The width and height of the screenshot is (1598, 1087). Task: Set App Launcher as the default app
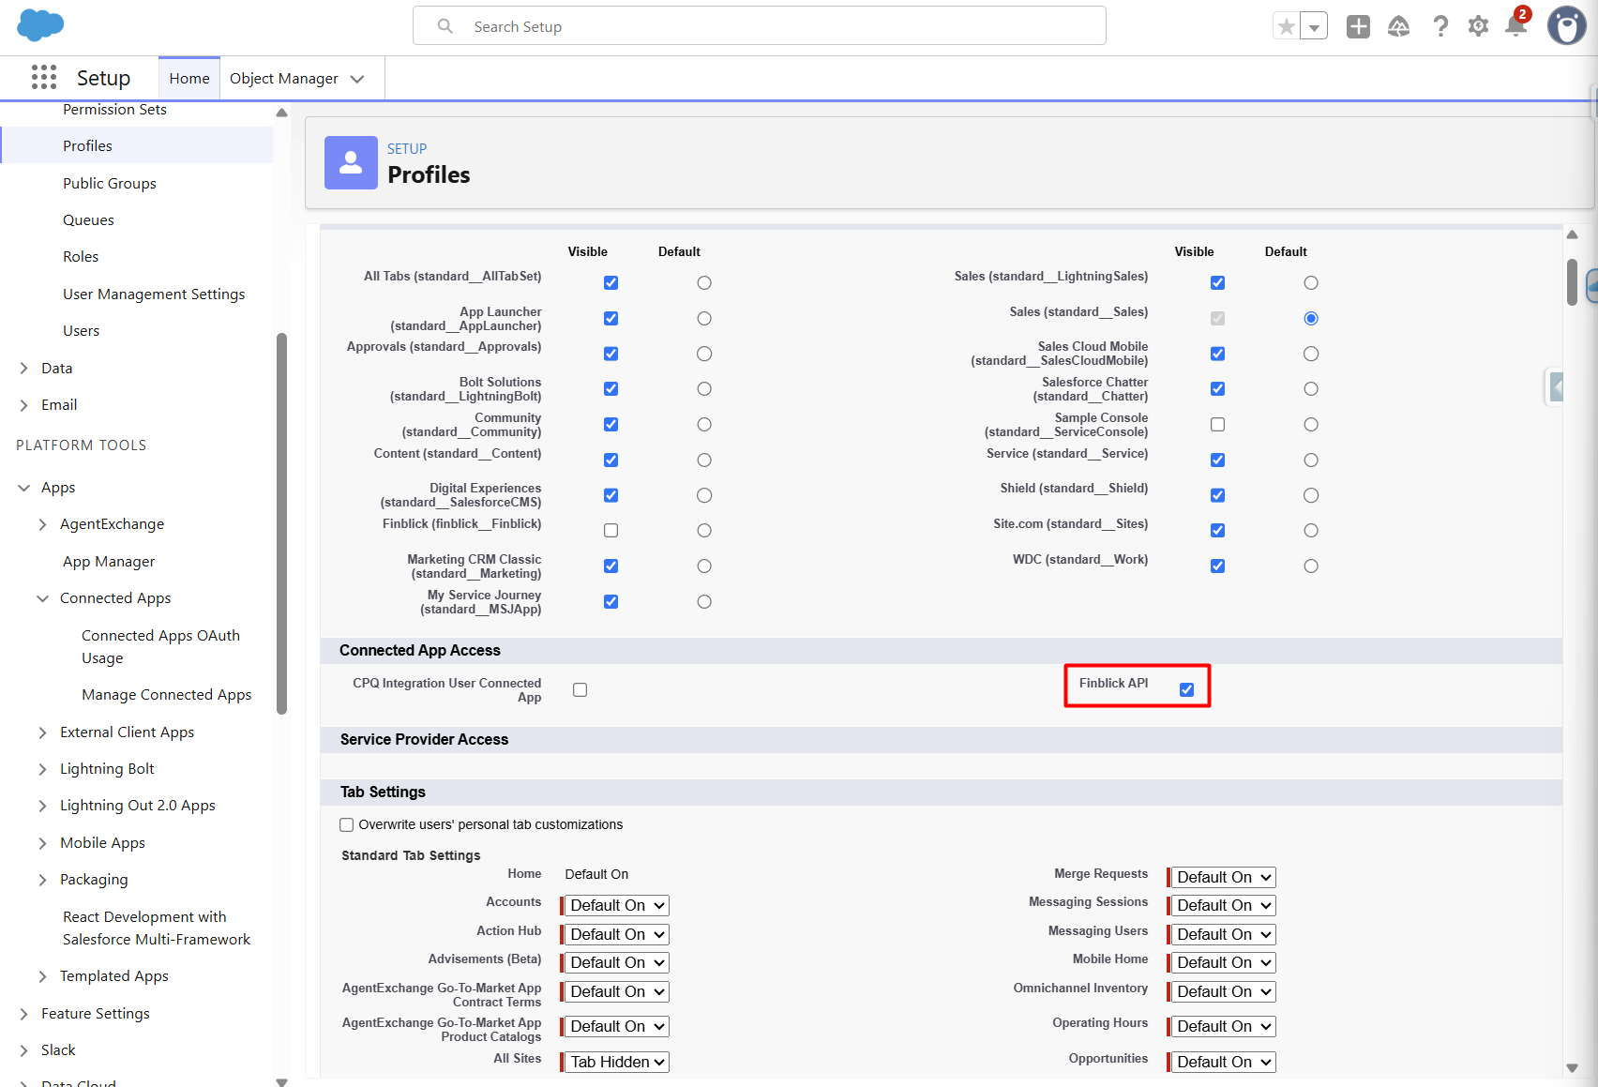coord(704,319)
